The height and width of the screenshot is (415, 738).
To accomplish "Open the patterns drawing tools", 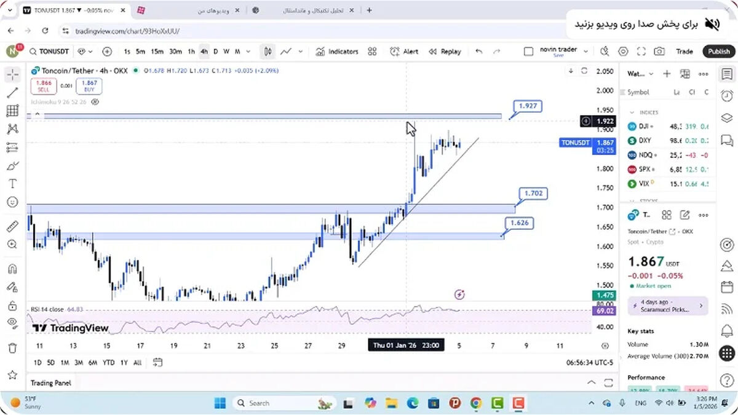I will point(12,129).
